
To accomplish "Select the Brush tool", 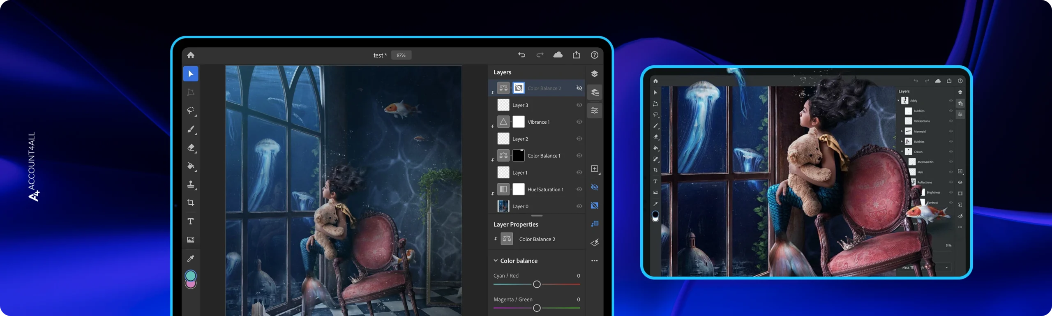I will 191,129.
